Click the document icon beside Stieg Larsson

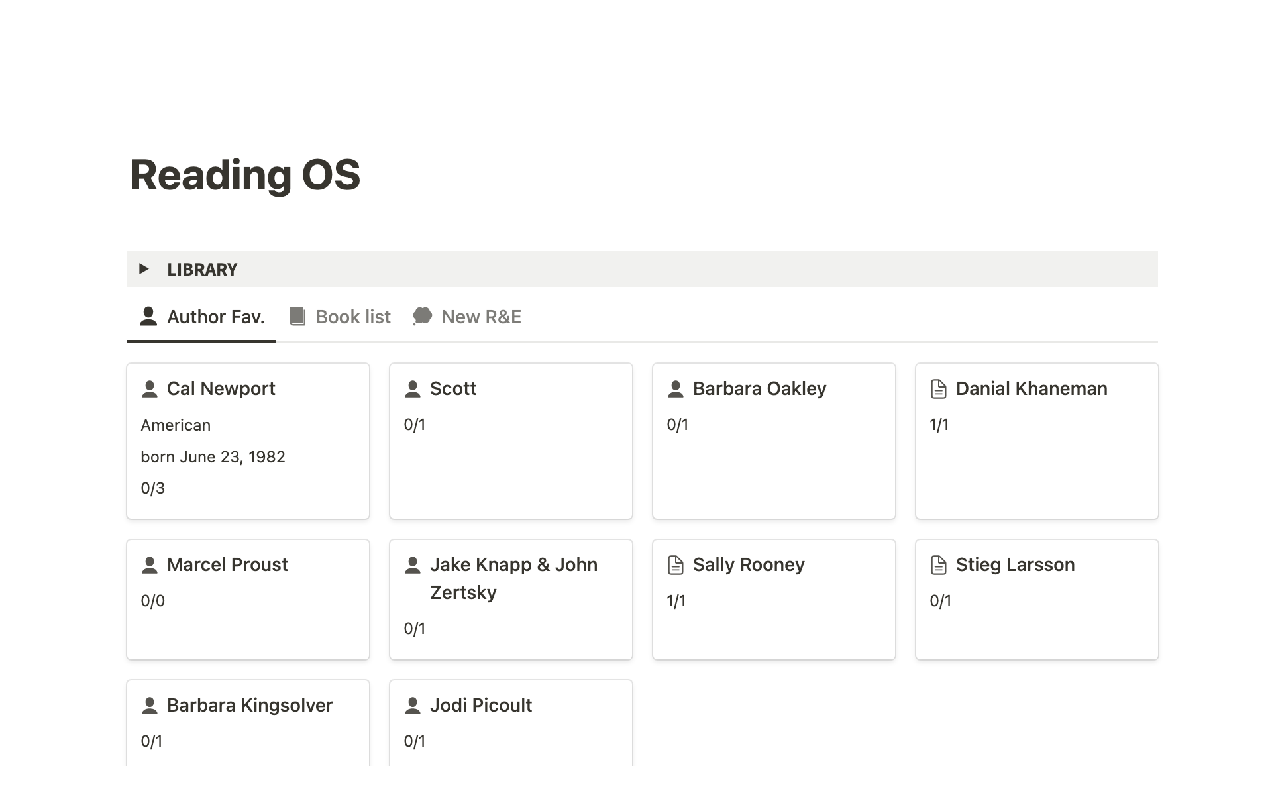pyautogui.click(x=938, y=565)
